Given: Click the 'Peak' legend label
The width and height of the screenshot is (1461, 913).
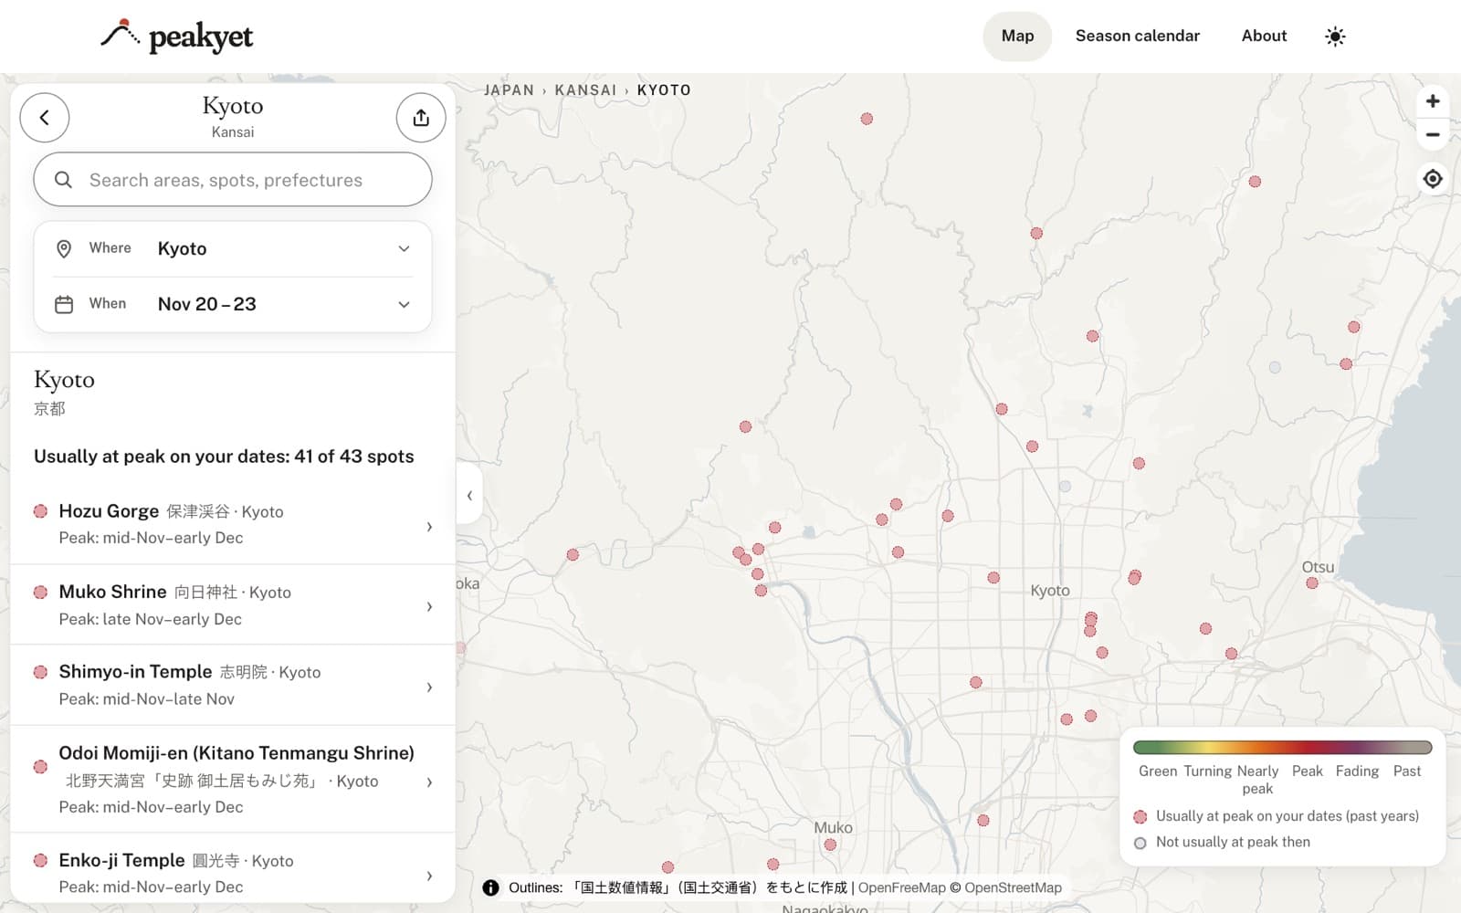Looking at the screenshot, I should 1307,771.
